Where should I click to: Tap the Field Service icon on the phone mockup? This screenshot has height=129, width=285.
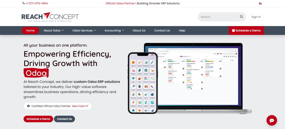coord(133,103)
